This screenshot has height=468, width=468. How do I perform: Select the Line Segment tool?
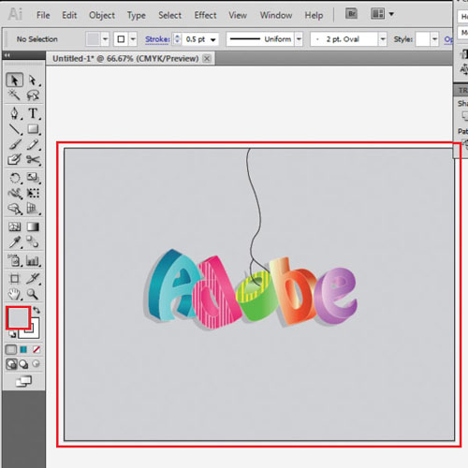tap(14, 129)
